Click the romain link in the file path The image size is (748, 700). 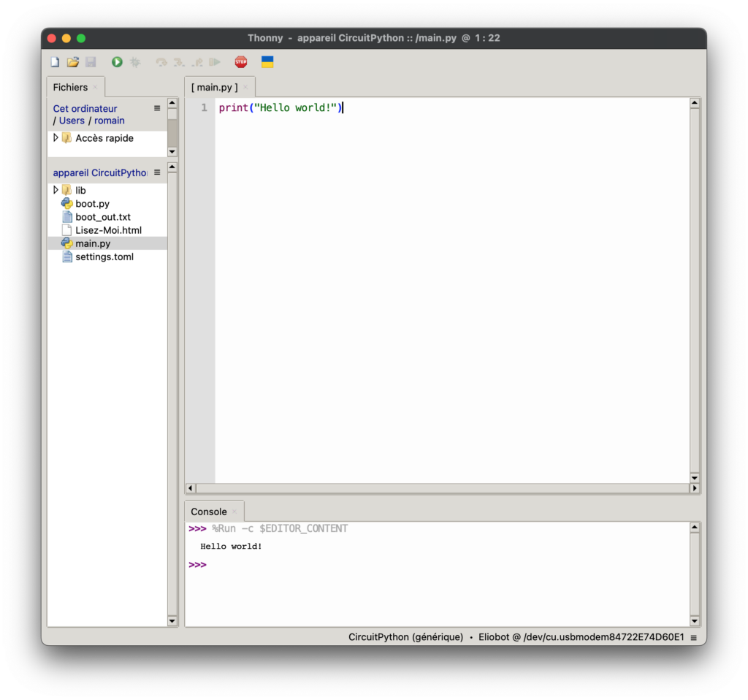click(109, 121)
